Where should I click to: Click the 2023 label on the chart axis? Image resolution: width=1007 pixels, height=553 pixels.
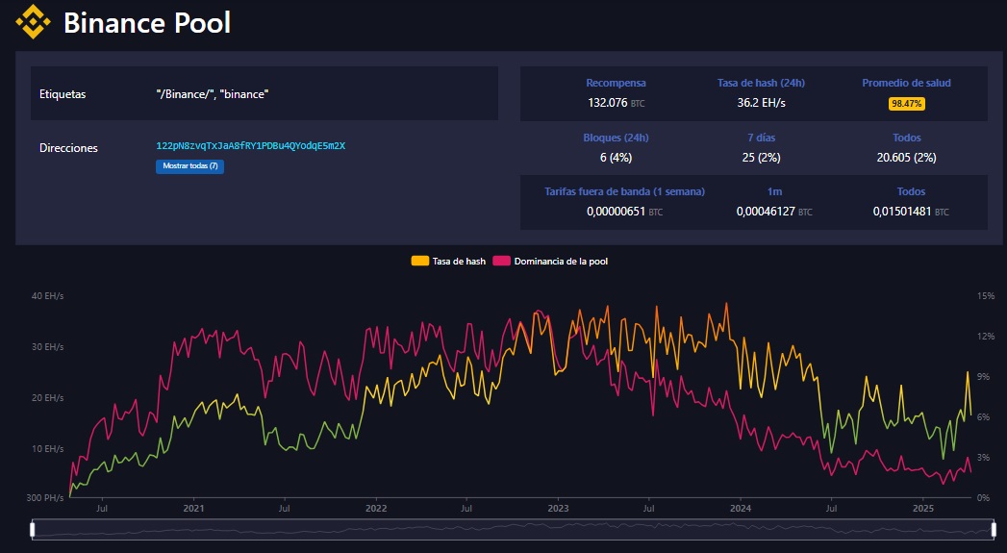click(558, 508)
